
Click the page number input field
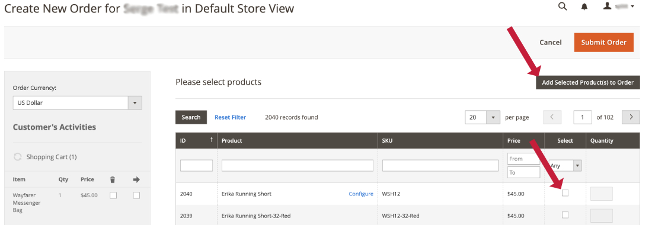(583, 117)
